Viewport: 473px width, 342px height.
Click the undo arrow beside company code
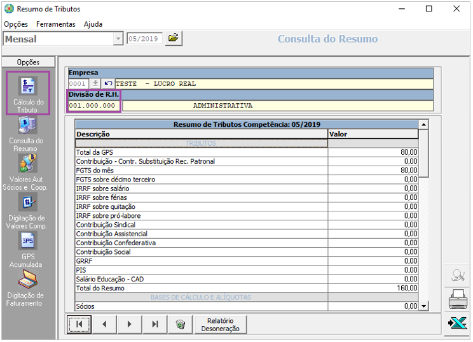tap(108, 83)
